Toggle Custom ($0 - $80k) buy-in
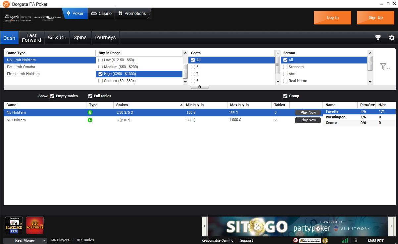398x244 pixels. tap(101, 81)
